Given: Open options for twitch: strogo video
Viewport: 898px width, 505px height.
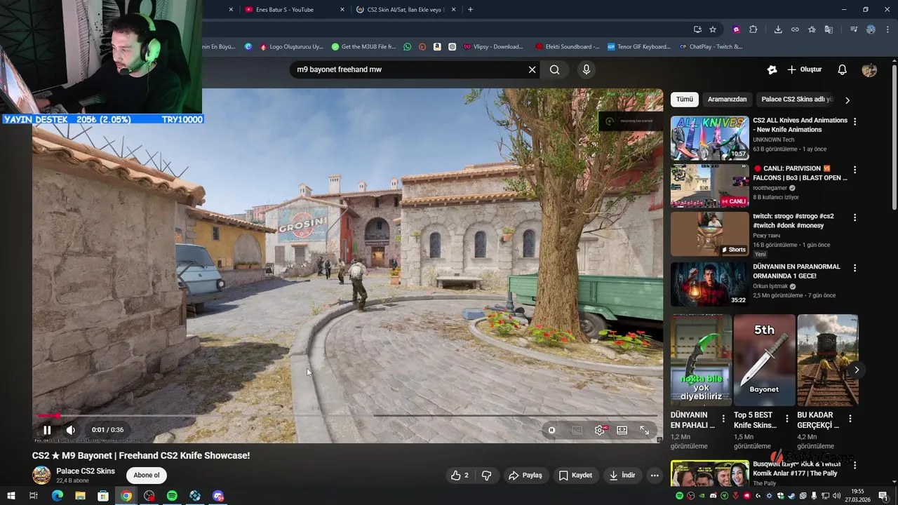Looking at the screenshot, I should (x=855, y=218).
